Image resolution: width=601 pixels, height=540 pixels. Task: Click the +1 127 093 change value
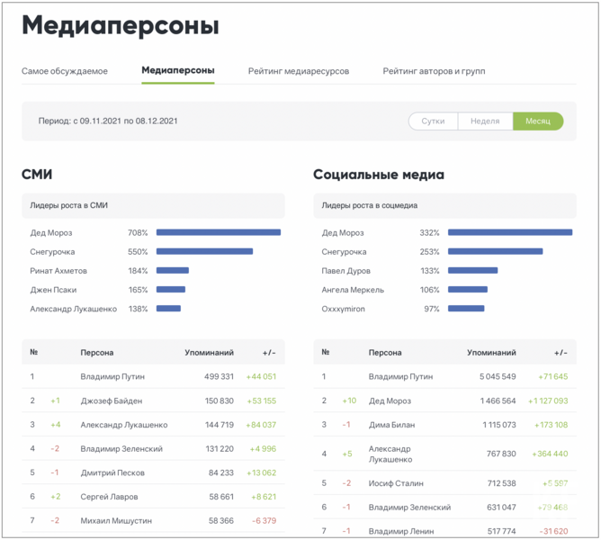tap(548, 400)
